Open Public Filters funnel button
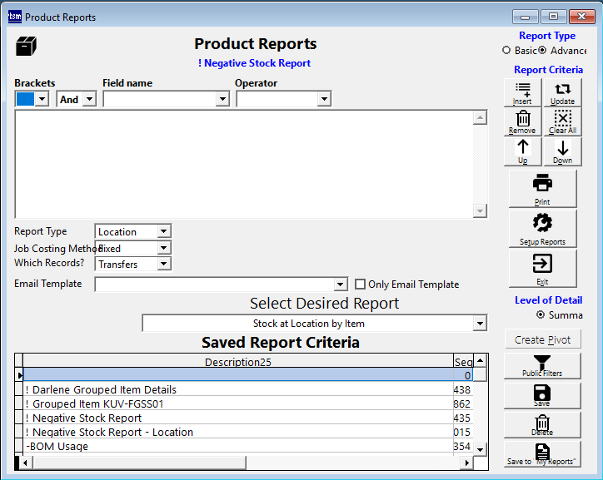Image resolution: width=603 pixels, height=480 pixels. 542,366
